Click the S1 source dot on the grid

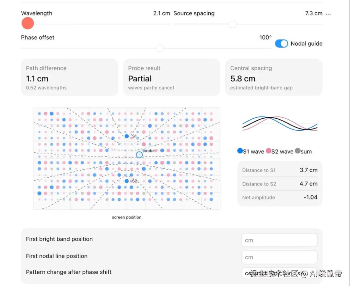(127, 136)
